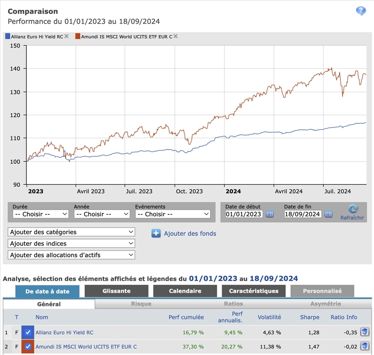Click the Rafraîchir refresh icon
Viewport: 374px width, 355px height.
coord(353,209)
